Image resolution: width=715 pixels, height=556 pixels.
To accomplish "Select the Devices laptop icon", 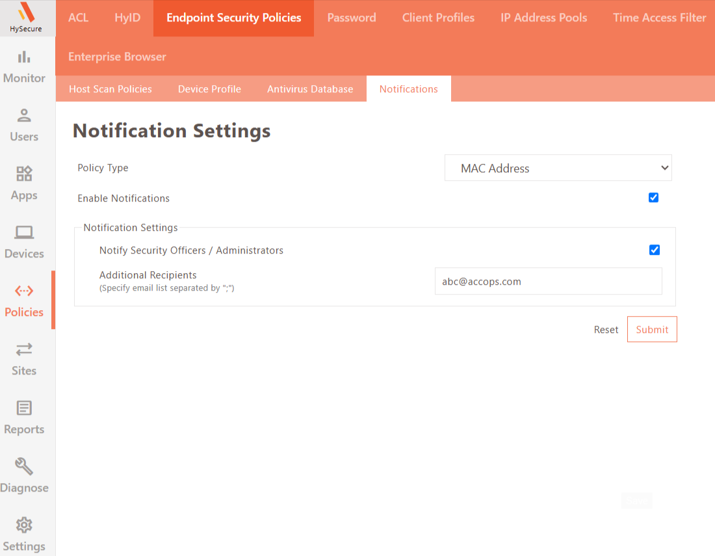I will pos(24,232).
